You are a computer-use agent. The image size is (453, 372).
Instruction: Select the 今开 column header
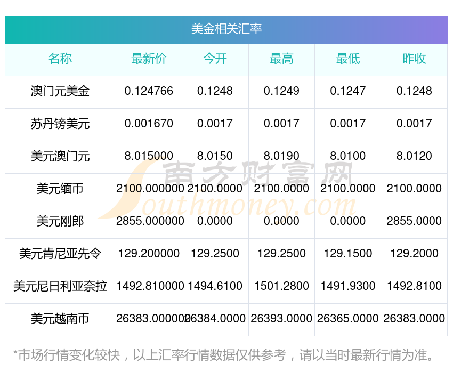(x=215, y=59)
